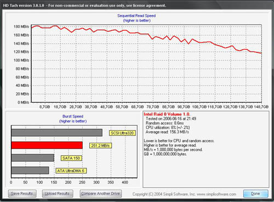
Task: Click the 400 label on burst axis
Action: [125, 182]
